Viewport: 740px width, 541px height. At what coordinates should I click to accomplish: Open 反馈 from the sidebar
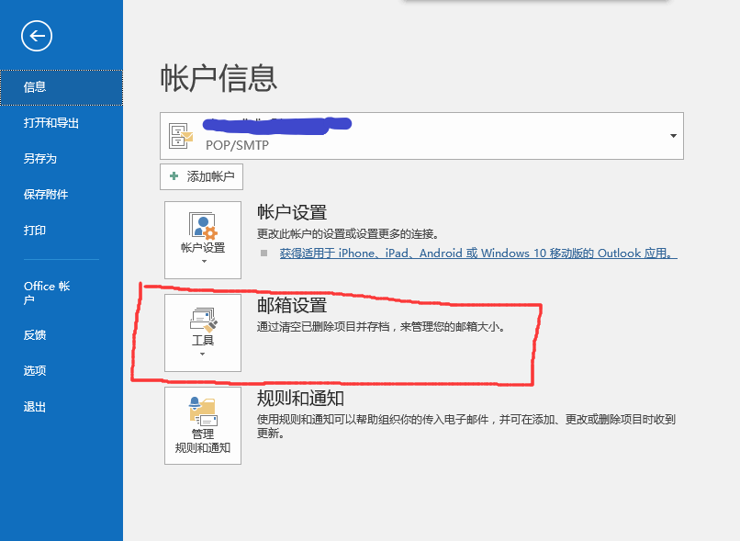[35, 335]
